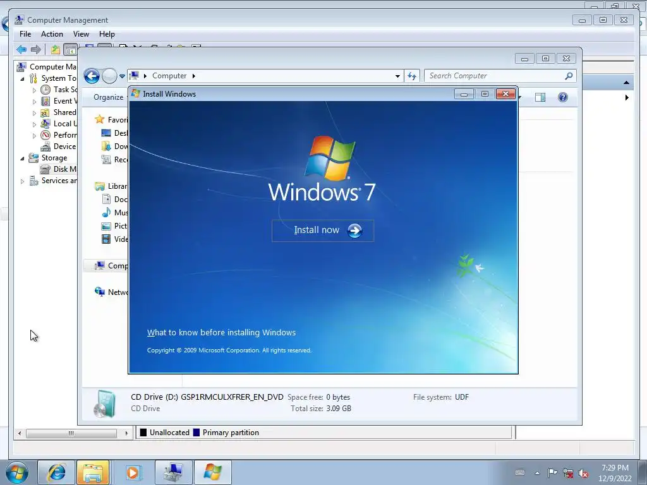Select the Shared Folders icon in the tree
This screenshot has width=647, height=485.
point(45,112)
